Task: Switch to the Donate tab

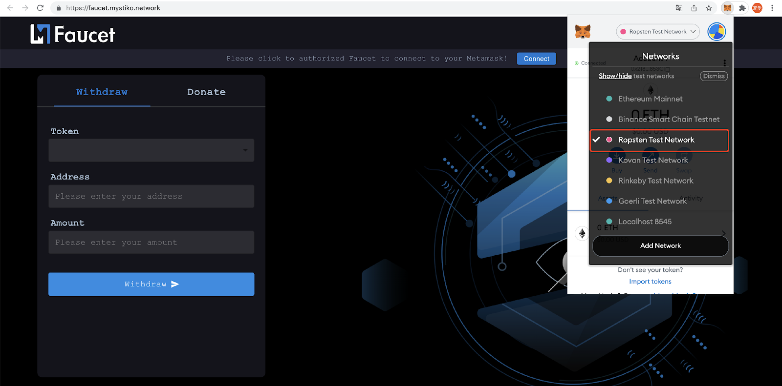Action: click(206, 92)
